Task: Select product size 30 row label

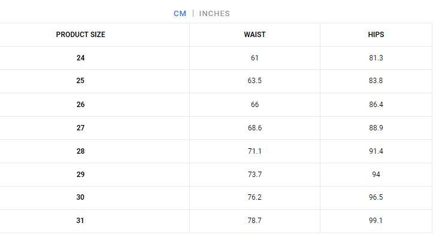Action: (80, 197)
